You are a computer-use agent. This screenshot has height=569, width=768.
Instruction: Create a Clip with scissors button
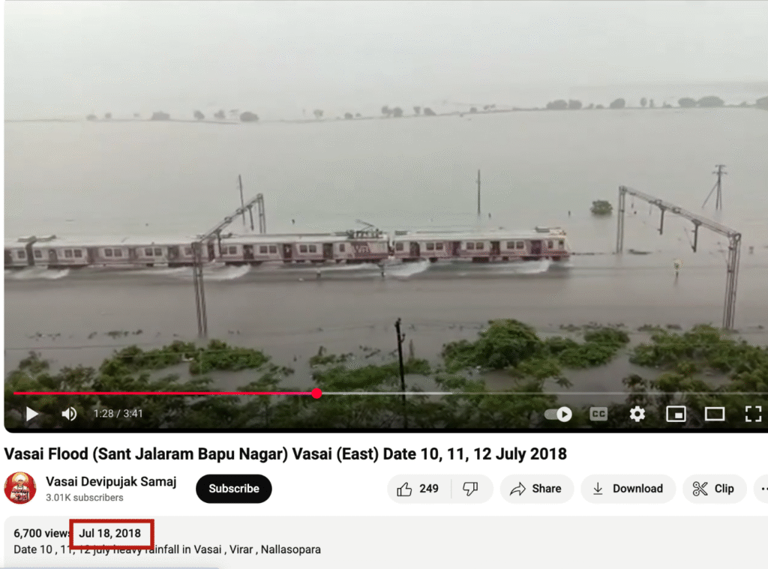click(714, 489)
